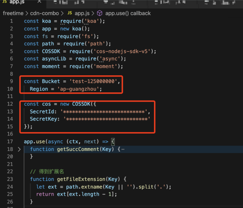Viewport: 243px width, 208px height.
Task: Click the cube symbol icon in breadcrumb
Action: click(99, 13)
